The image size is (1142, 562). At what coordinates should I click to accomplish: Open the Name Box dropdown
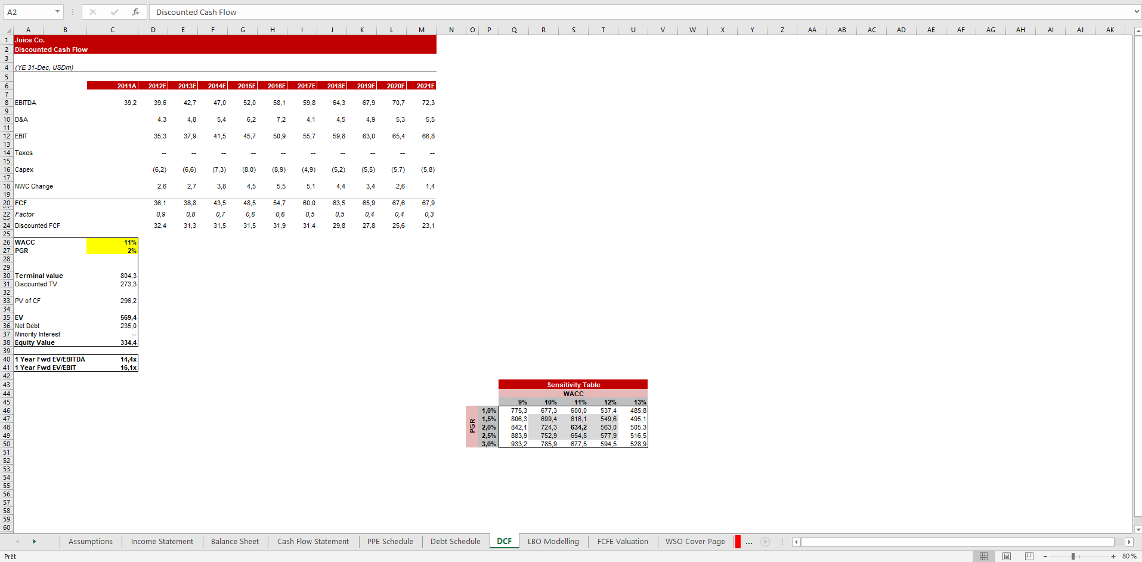click(58, 12)
